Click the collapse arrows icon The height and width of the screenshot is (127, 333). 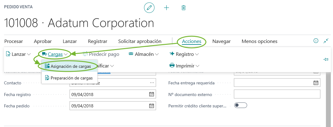click(x=326, y=40)
